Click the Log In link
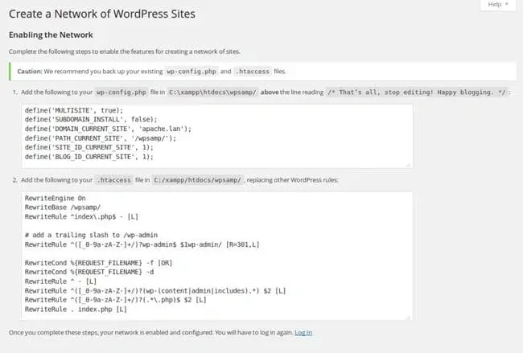Viewport: 523px width, 353px height. 303,332
